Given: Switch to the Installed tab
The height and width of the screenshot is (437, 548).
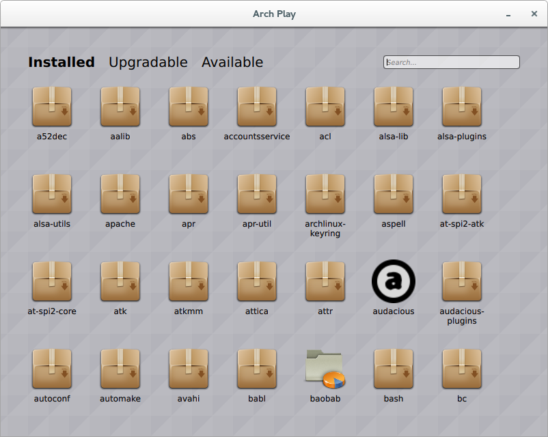Looking at the screenshot, I should 61,62.
